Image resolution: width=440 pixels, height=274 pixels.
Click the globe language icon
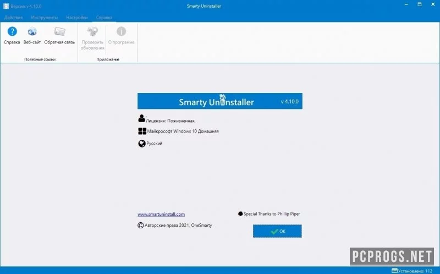pos(142,144)
